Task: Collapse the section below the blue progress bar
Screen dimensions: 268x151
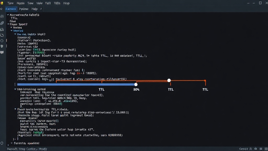Action: pos(15,89)
